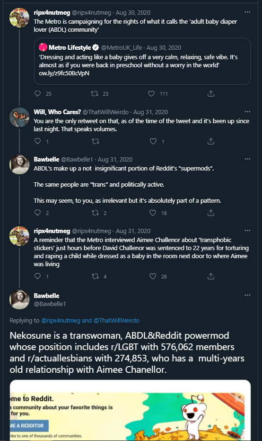Click Bawbelle's profile avatar on main tweet

coord(19,299)
